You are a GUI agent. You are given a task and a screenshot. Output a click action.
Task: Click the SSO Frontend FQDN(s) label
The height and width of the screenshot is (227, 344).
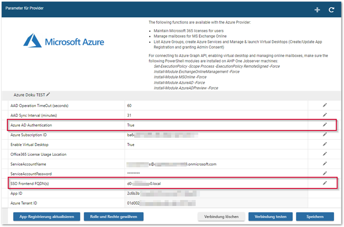[30, 184]
